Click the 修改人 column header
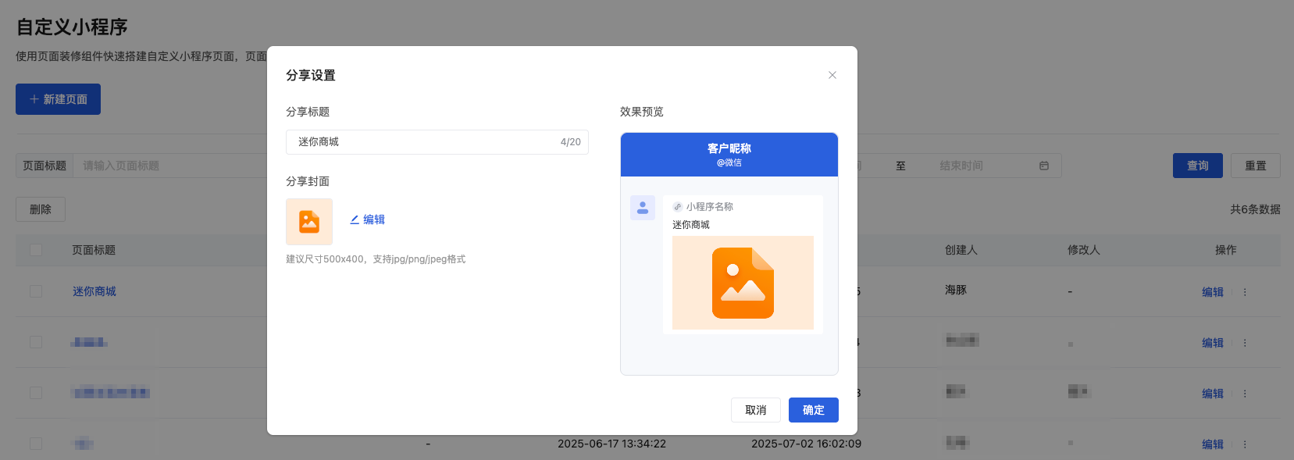 (1084, 250)
